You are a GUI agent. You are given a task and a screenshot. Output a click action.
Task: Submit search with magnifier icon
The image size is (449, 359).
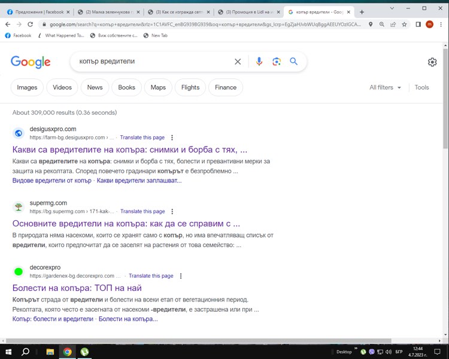(x=293, y=61)
